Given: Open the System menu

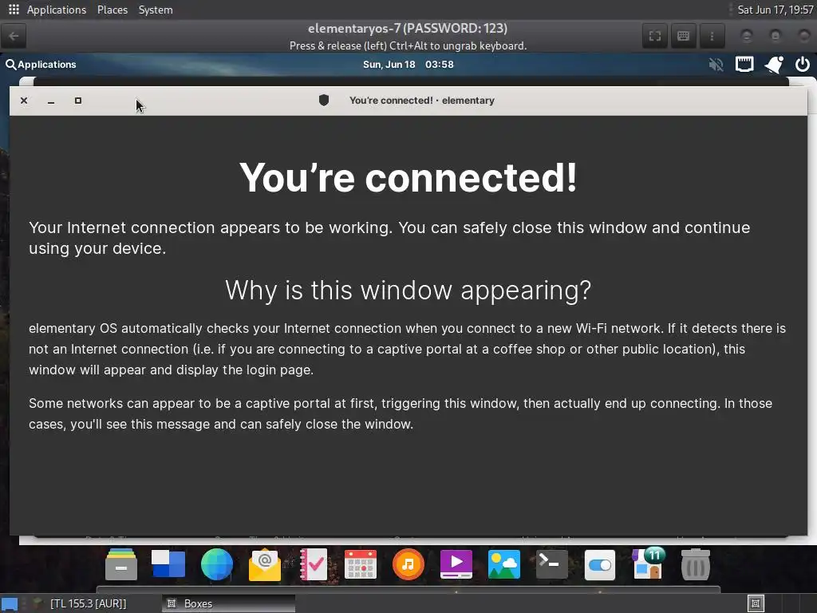Looking at the screenshot, I should [x=156, y=10].
